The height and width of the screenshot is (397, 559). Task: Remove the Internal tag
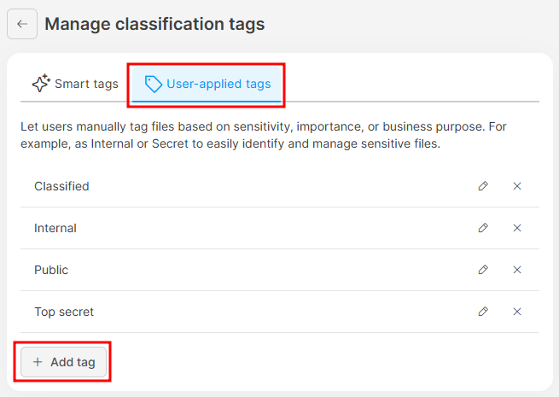click(517, 228)
